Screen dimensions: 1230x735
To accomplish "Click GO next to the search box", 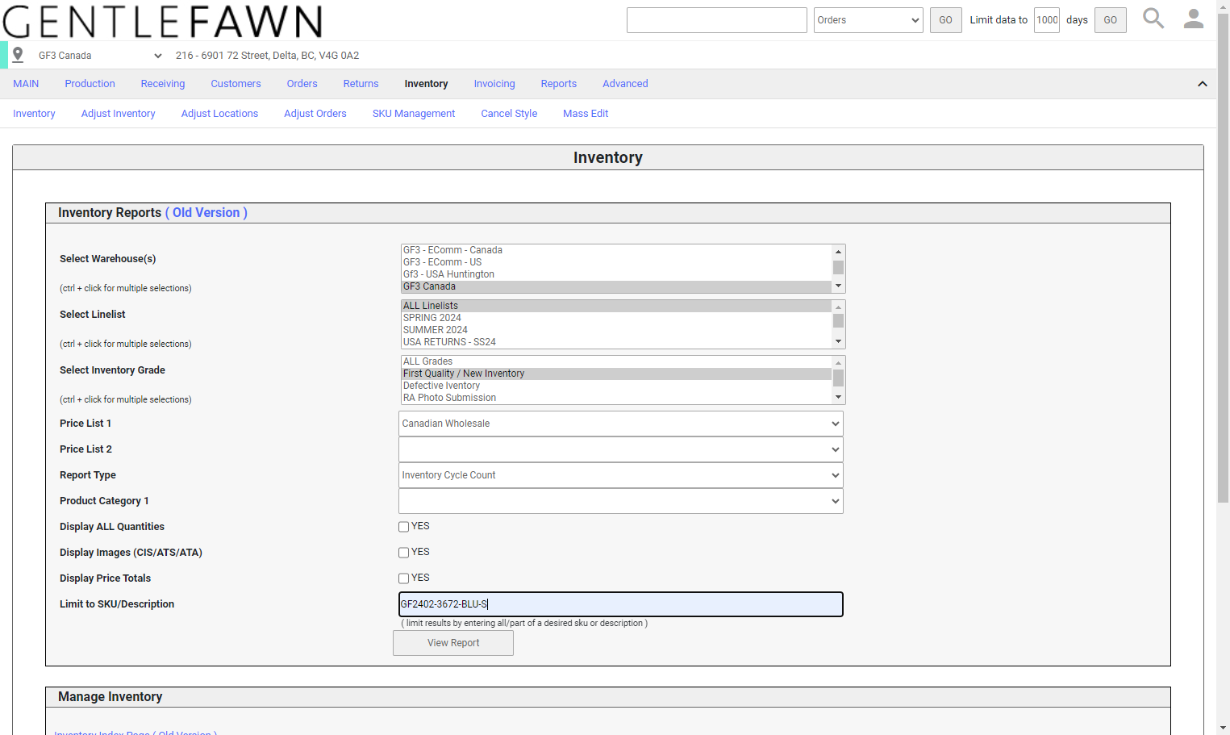I will point(946,20).
